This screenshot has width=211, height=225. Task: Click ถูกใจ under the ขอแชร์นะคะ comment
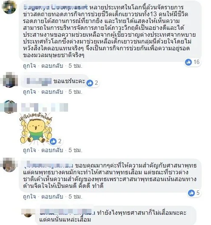[x=29, y=92]
